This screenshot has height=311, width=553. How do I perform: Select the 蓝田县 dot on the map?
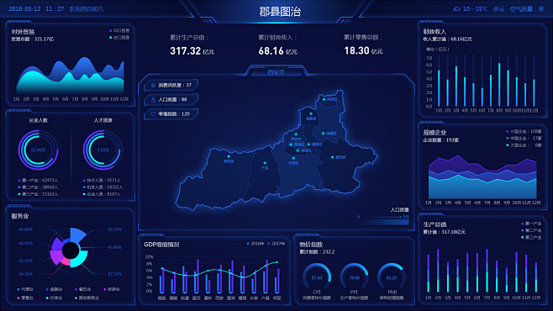(332, 157)
